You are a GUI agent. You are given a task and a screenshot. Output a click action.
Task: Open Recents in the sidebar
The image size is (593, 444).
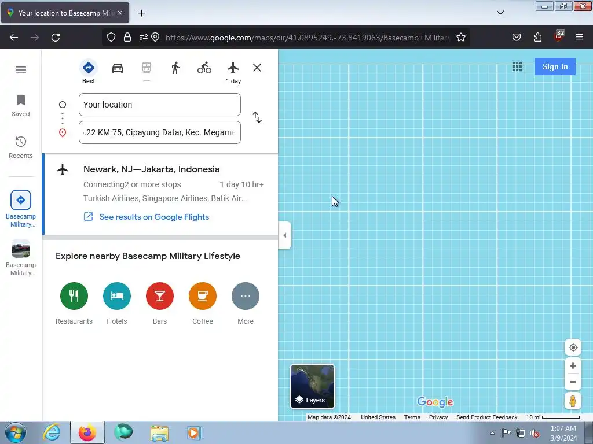click(x=21, y=147)
